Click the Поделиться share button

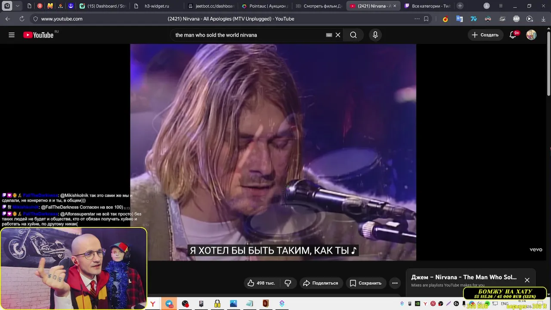pyautogui.click(x=321, y=283)
